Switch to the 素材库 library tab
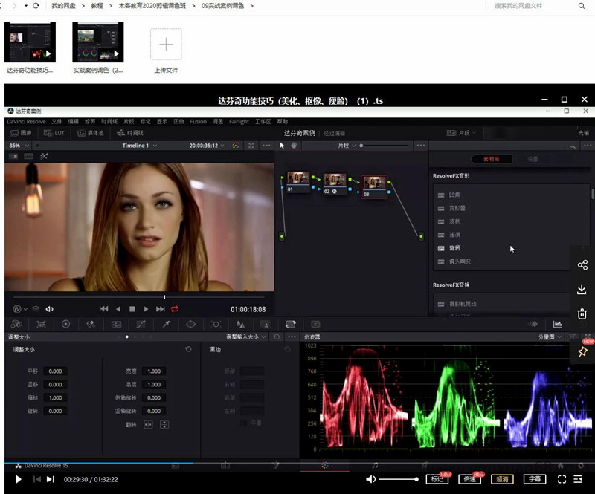595x494 pixels. pos(492,159)
